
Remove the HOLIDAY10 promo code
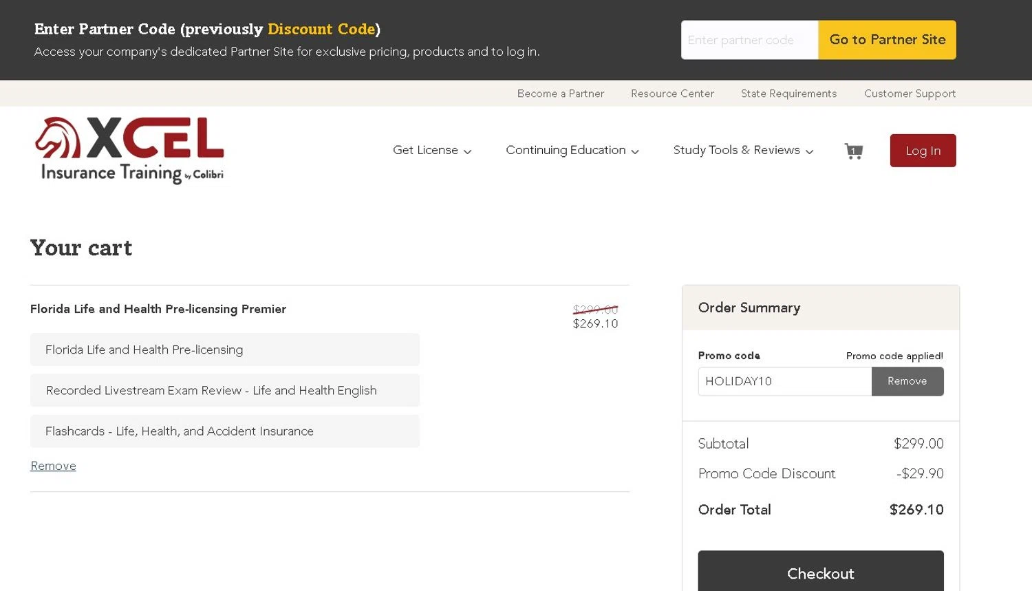pos(907,381)
